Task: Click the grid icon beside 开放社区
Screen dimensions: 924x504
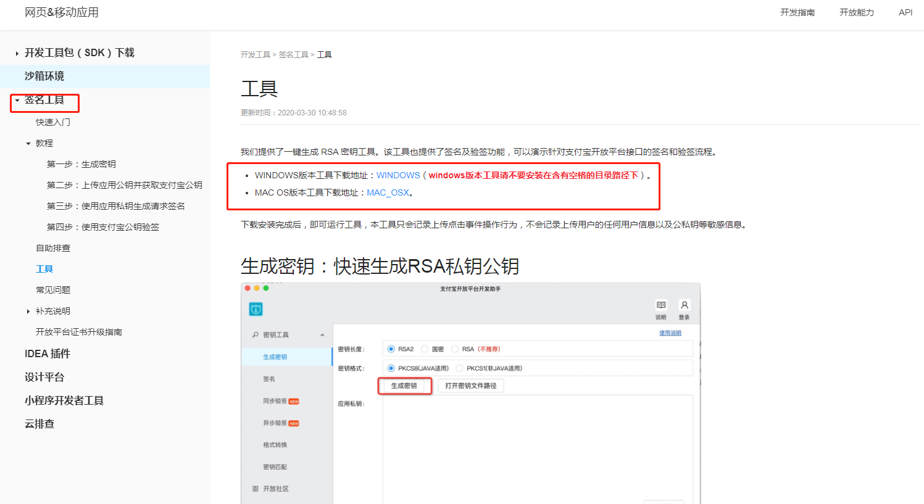Action: (x=255, y=489)
